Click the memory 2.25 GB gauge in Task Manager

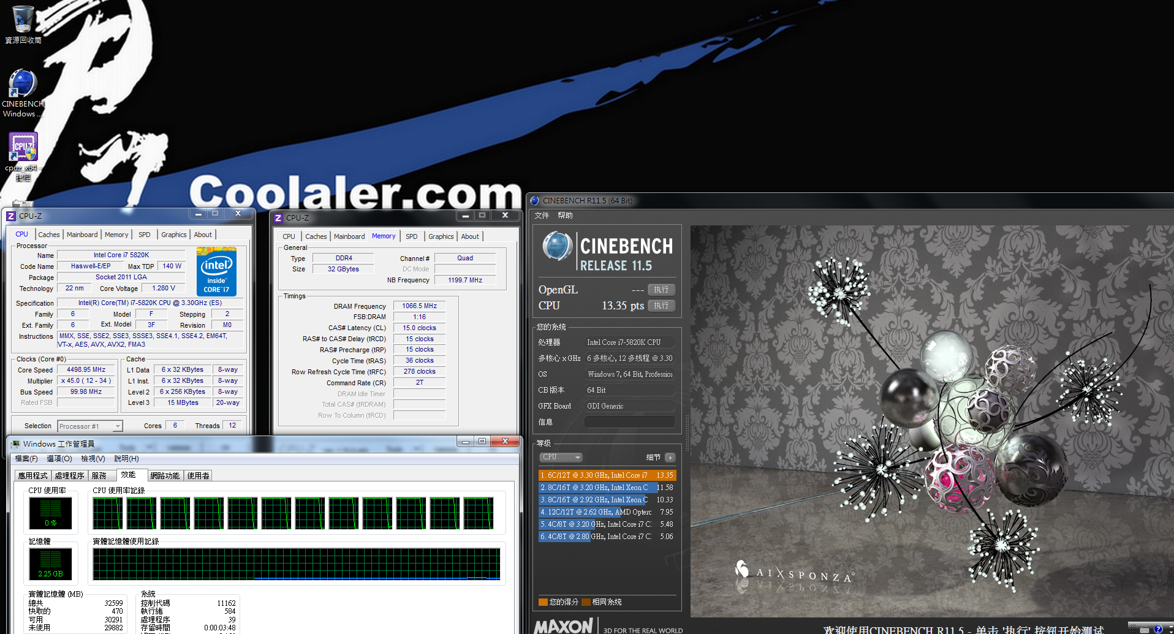[50, 564]
